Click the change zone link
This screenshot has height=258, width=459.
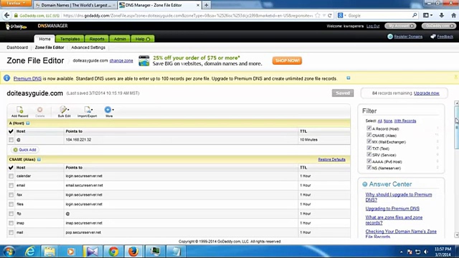tap(121, 61)
